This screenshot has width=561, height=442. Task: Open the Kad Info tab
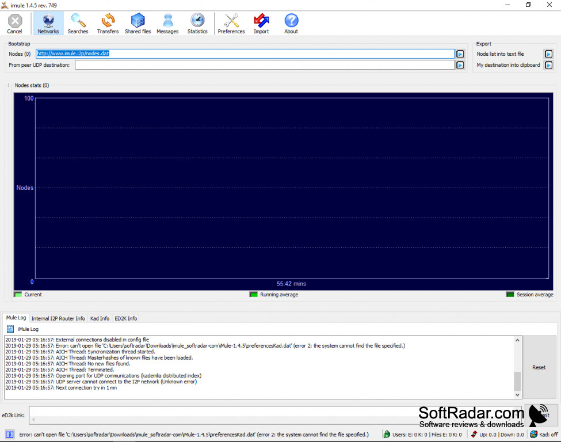(100, 318)
